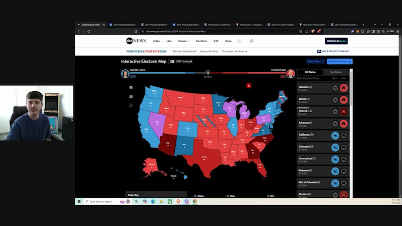Select Democrat donkey icon for Delaware
402x226 pixels.
point(335,171)
